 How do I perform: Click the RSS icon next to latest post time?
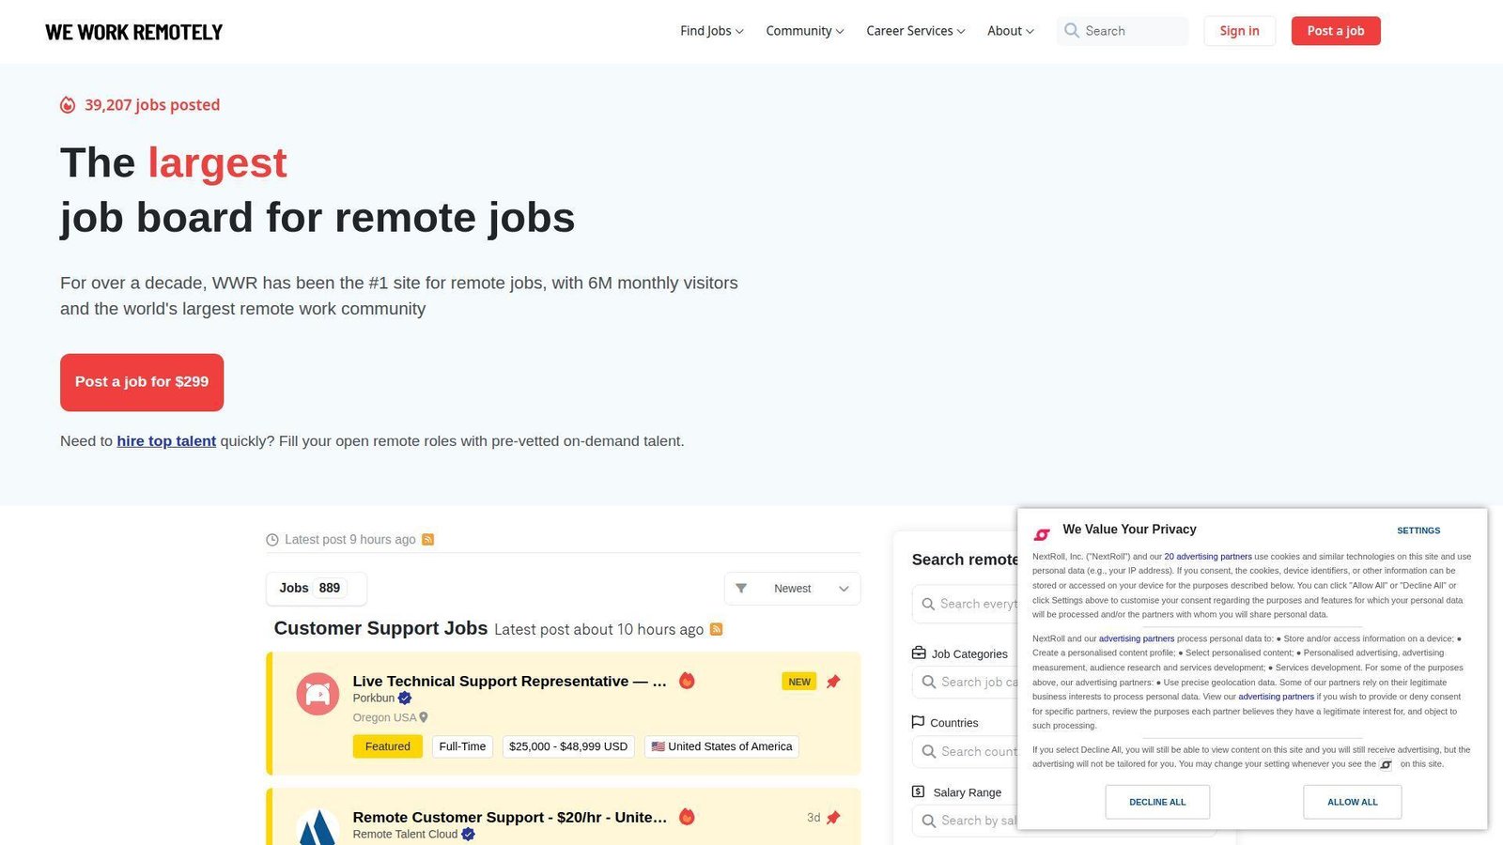pos(427,539)
